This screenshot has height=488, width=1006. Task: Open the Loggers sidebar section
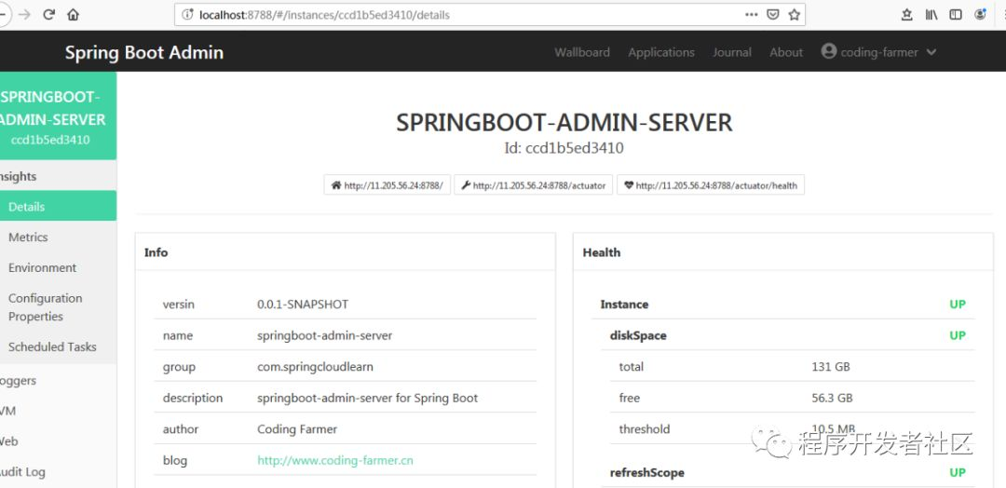58,381
